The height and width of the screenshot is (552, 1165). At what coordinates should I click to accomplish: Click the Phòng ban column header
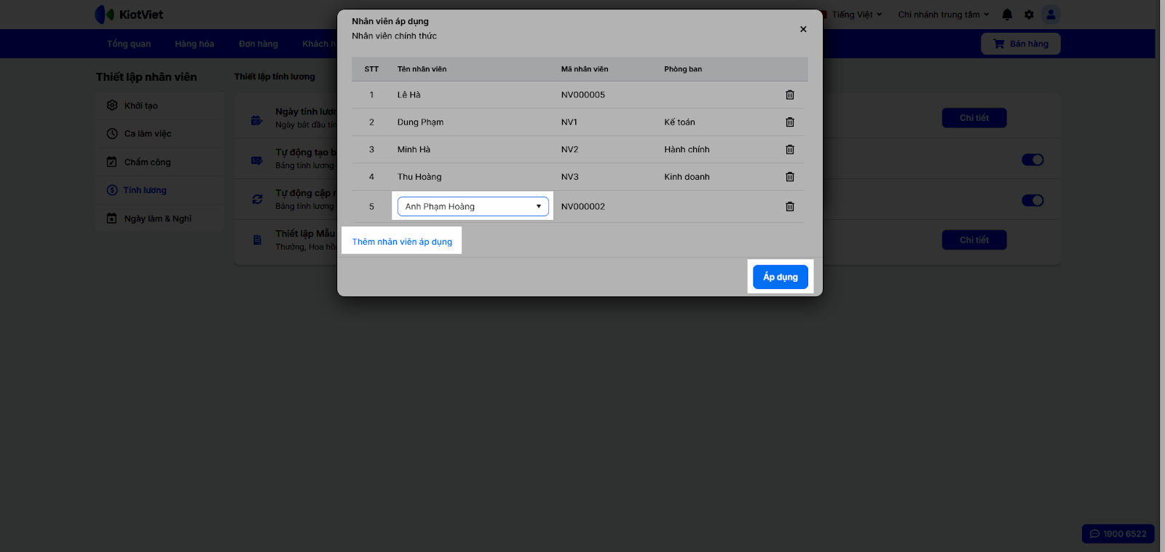coord(683,69)
